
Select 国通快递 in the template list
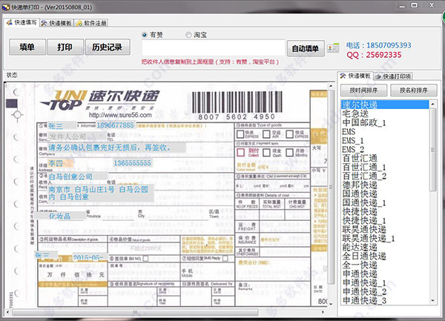click(x=385, y=194)
